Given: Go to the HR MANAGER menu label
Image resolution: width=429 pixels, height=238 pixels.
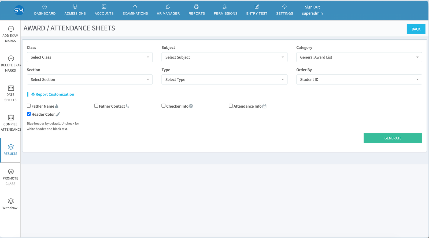Looking at the screenshot, I should [168, 13].
